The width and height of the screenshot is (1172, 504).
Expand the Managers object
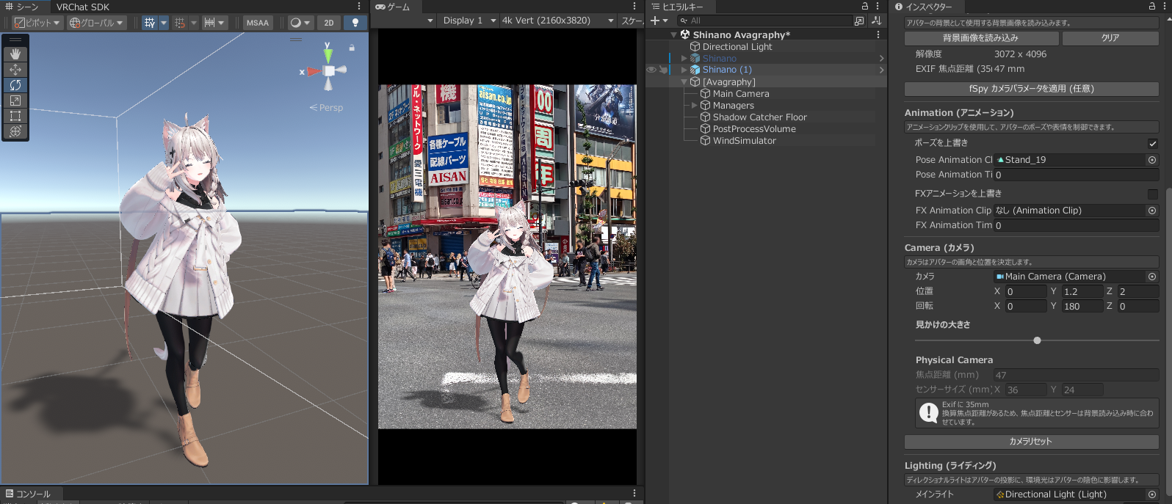[x=695, y=106]
